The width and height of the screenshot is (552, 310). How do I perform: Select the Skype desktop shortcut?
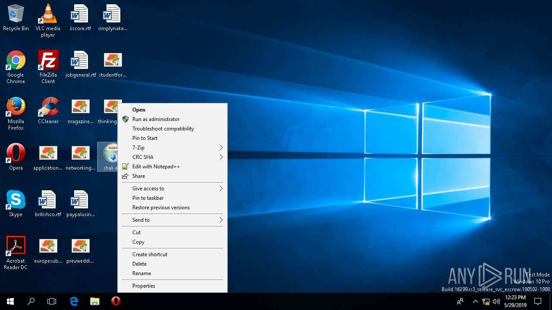tap(16, 204)
